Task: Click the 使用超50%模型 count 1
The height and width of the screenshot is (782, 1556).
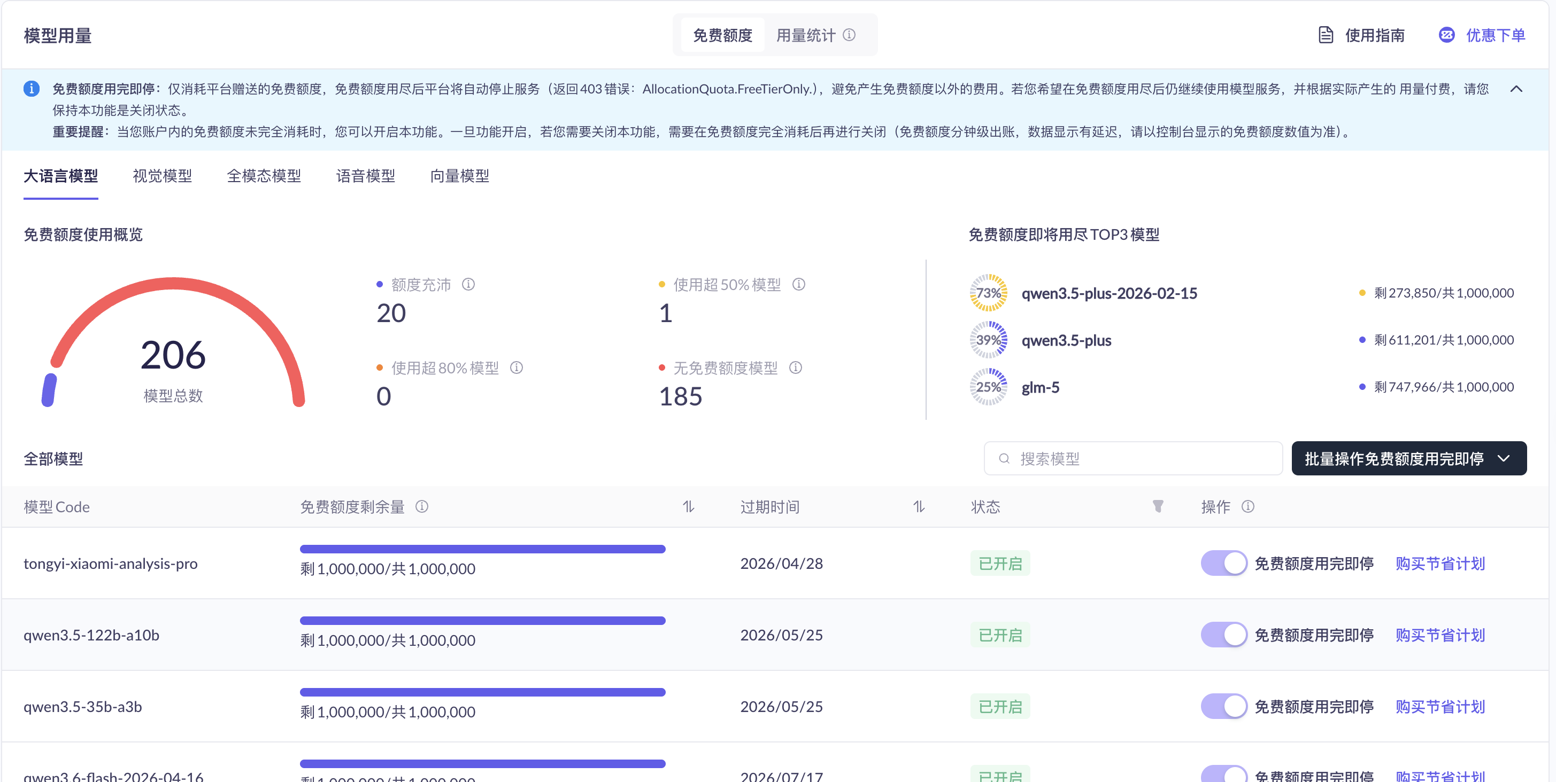Action: pos(666,313)
